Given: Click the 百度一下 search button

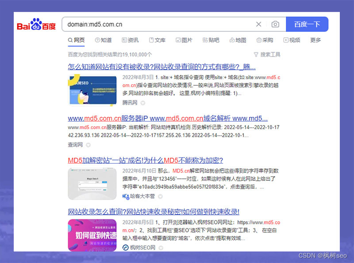Looking at the screenshot, I should click(x=307, y=24).
